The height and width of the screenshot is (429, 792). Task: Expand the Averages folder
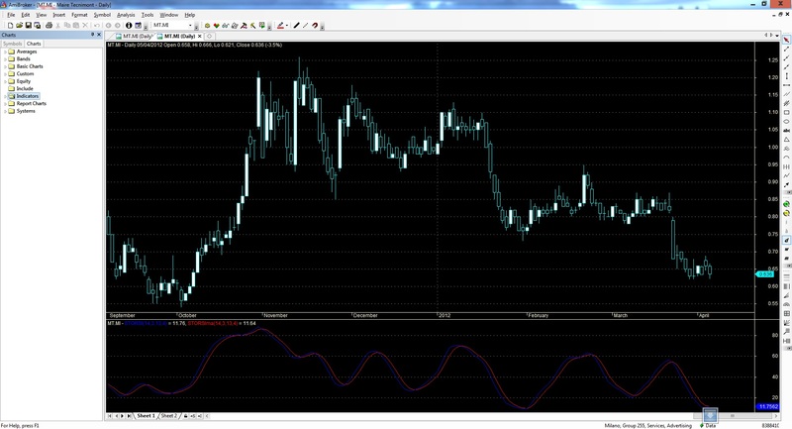click(x=6, y=52)
